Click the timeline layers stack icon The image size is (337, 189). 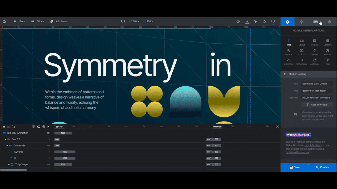(x=4, y=127)
